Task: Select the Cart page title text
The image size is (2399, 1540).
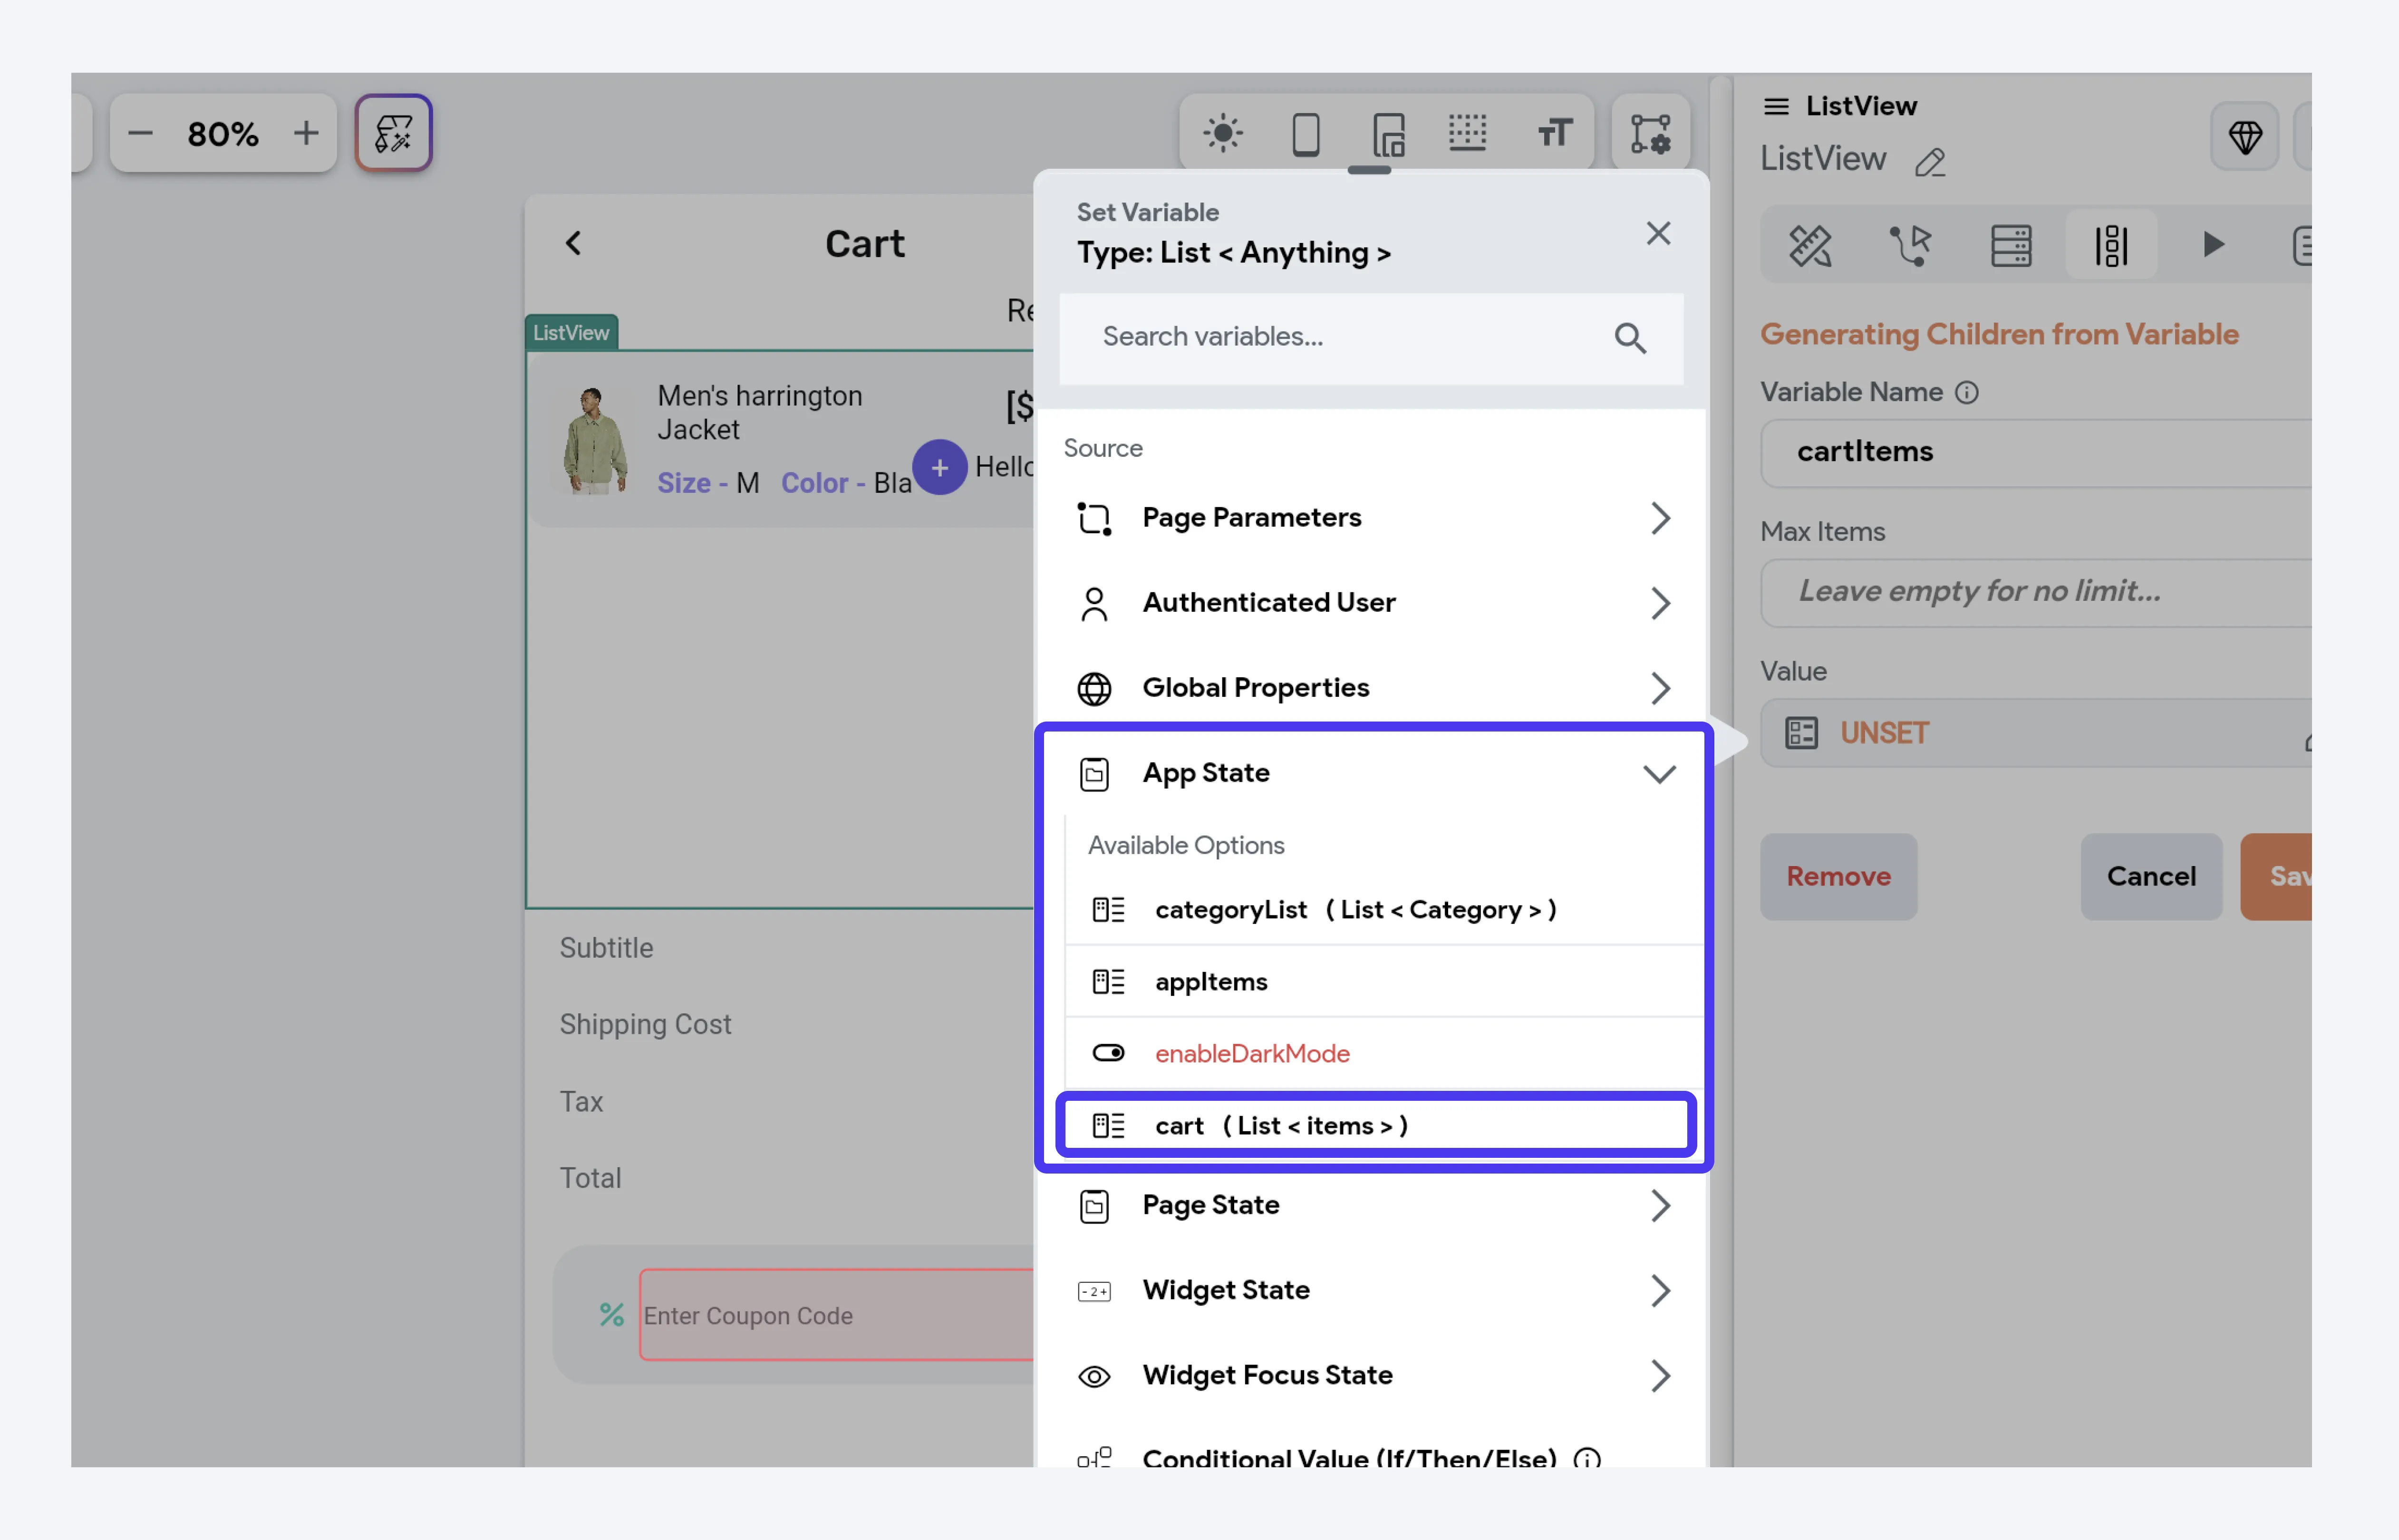Action: click(864, 243)
